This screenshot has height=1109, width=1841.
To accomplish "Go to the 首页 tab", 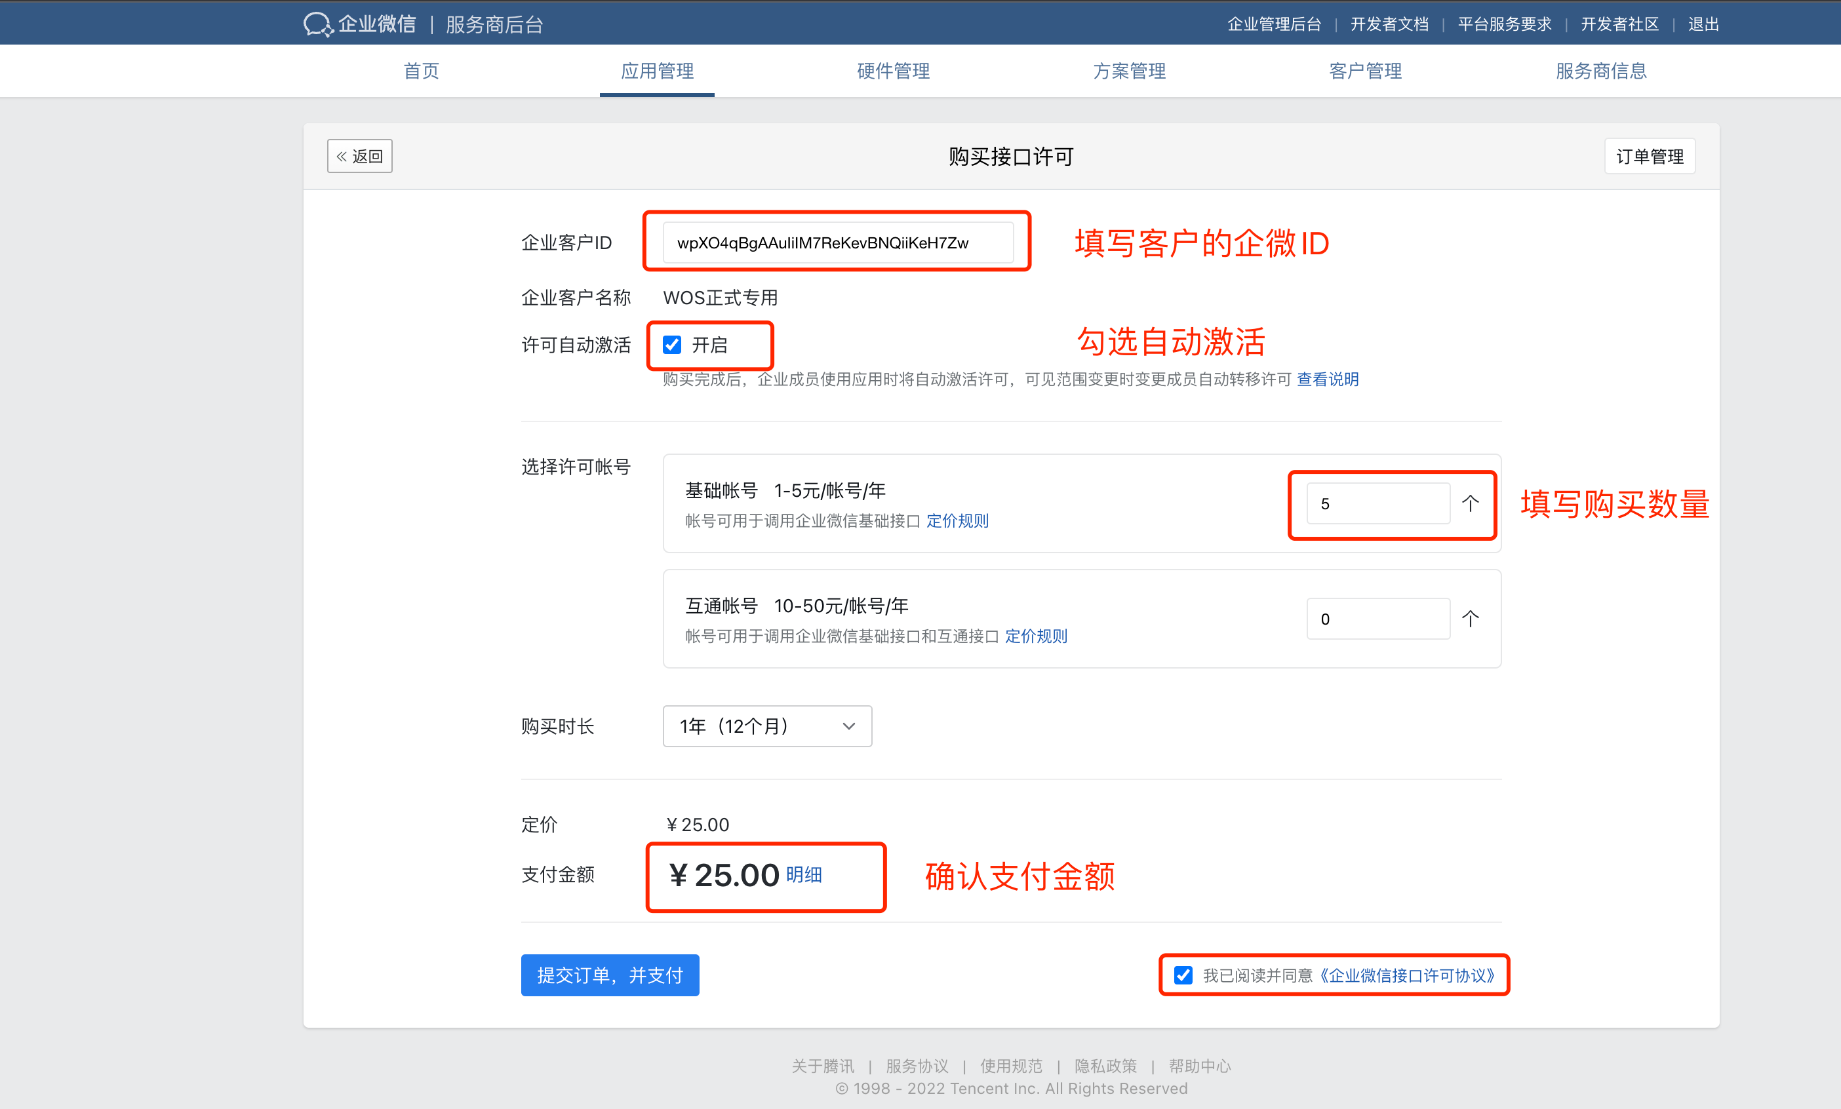I will coord(422,71).
